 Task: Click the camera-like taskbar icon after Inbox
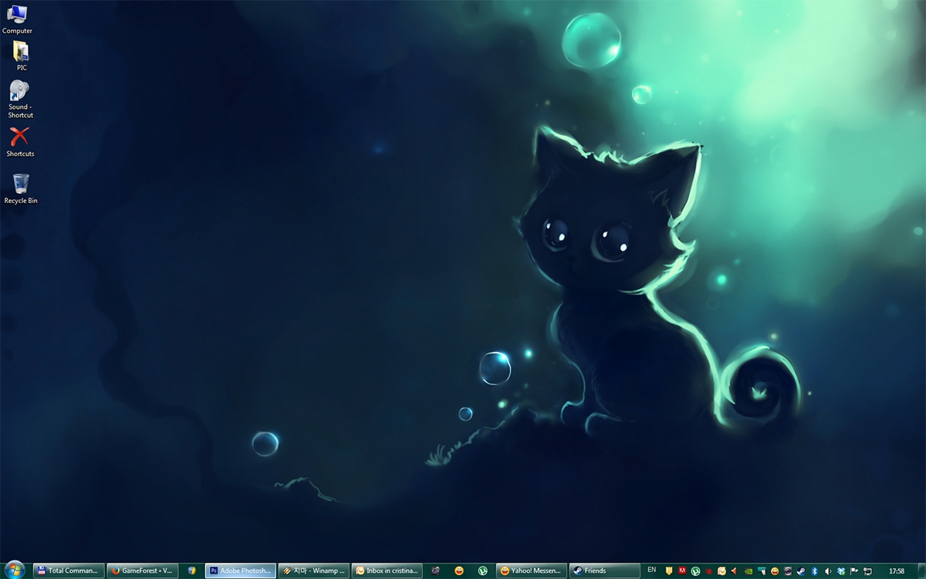436,571
